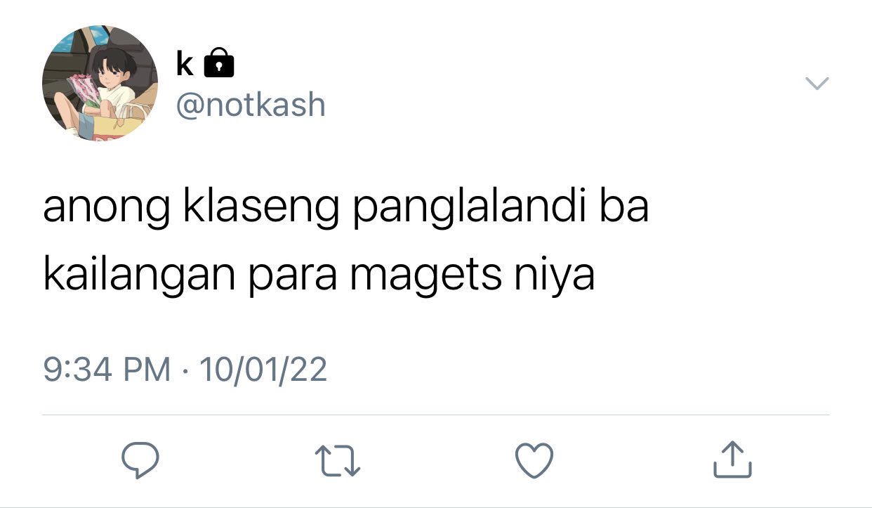Click the 9:34 PM timestamp
The width and height of the screenshot is (872, 508).
pyautogui.click(x=107, y=368)
